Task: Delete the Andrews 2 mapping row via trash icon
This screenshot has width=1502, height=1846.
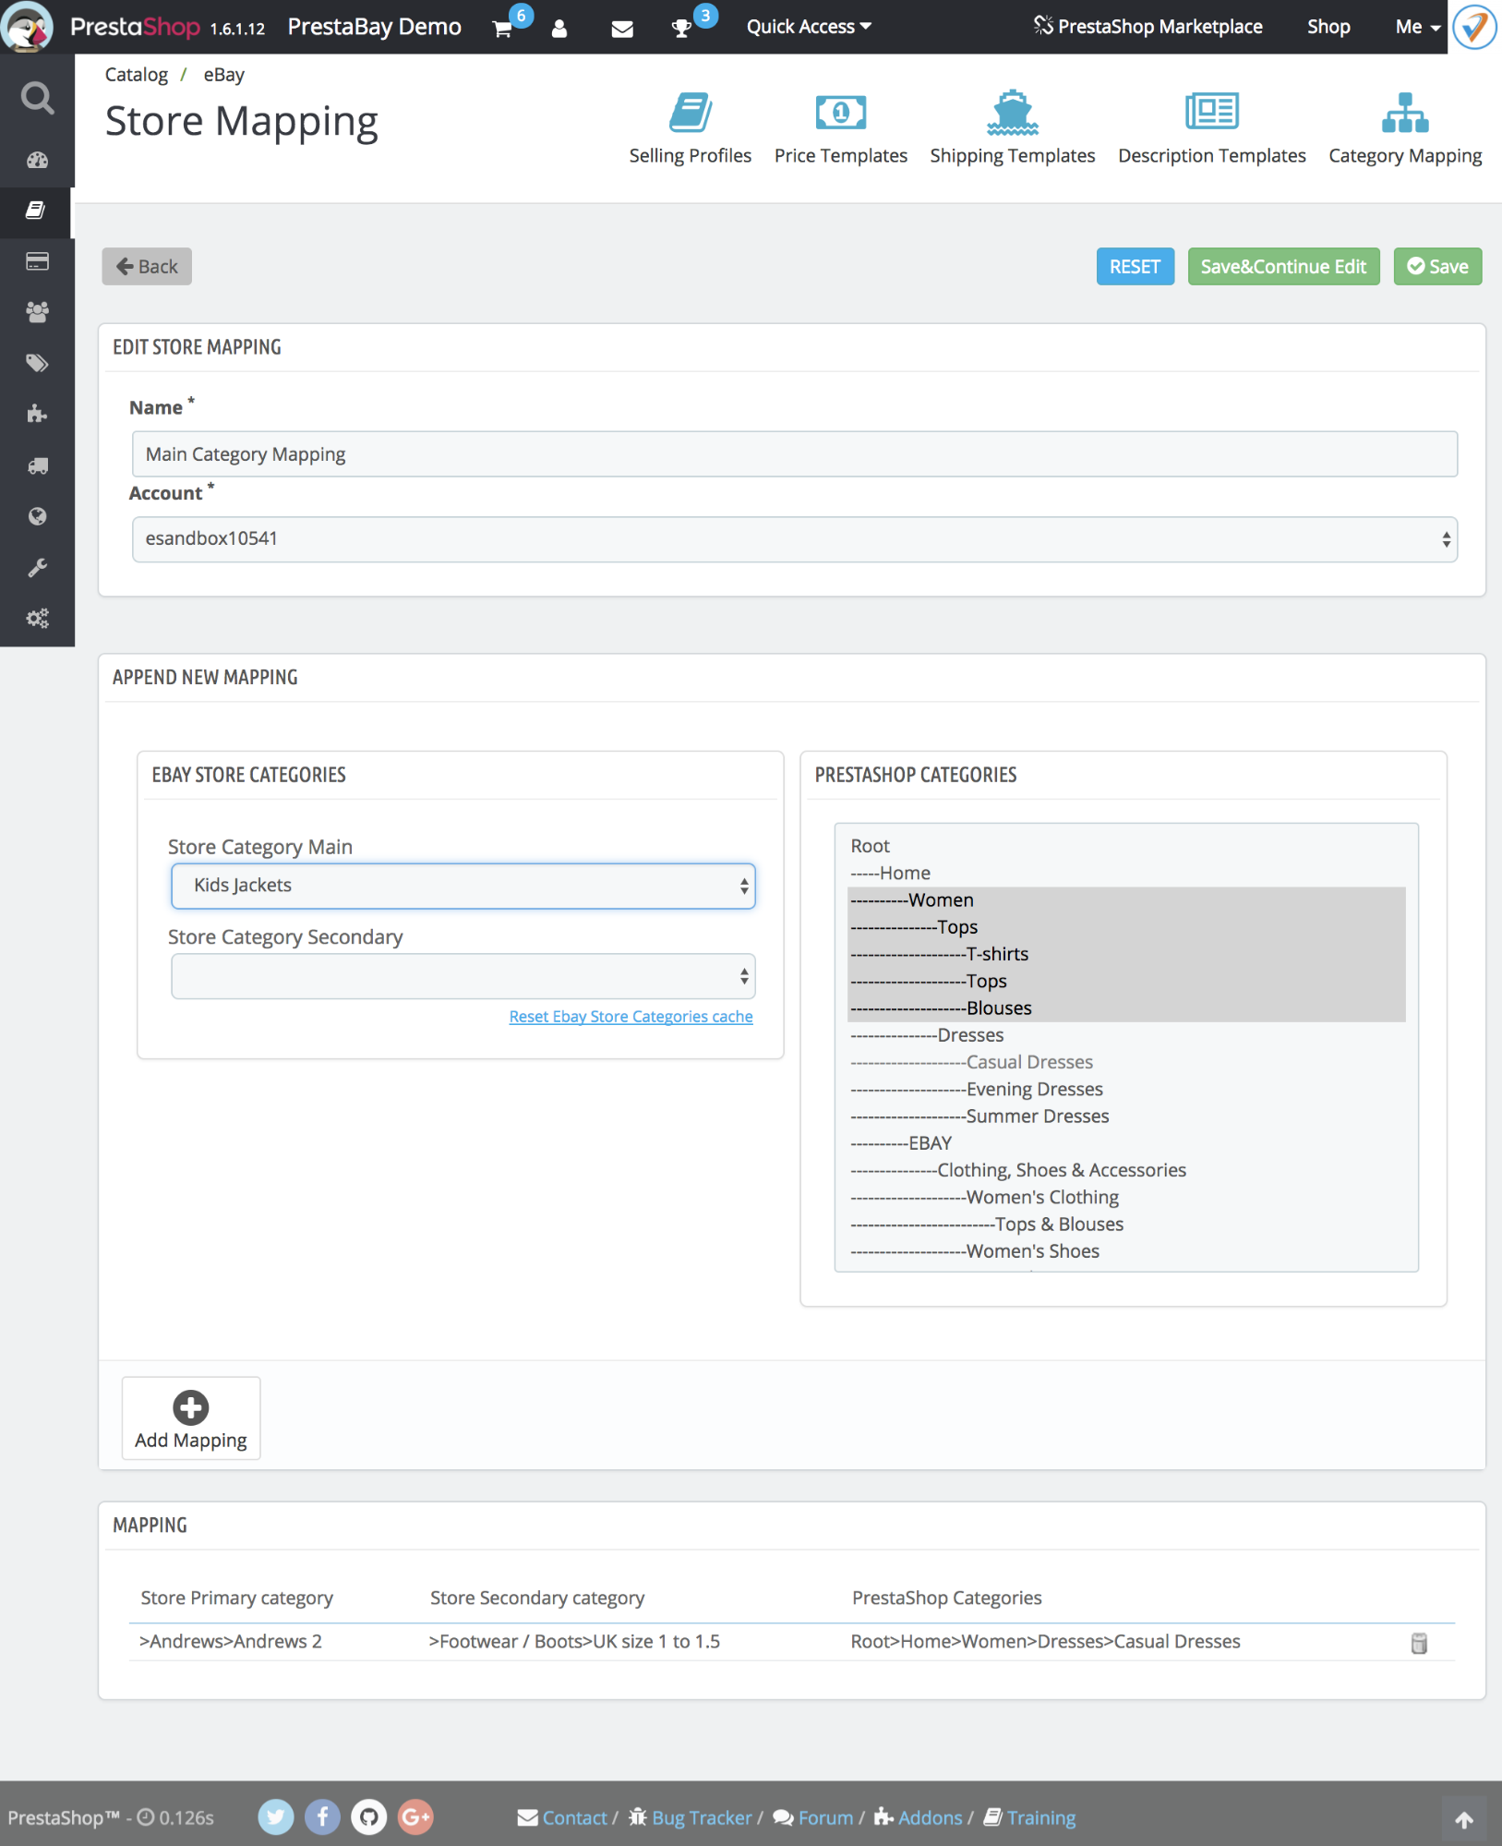Action: click(x=1419, y=1643)
